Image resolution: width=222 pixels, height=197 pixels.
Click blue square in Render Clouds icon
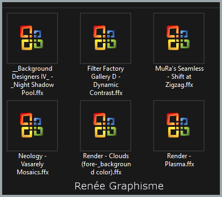[111, 121]
